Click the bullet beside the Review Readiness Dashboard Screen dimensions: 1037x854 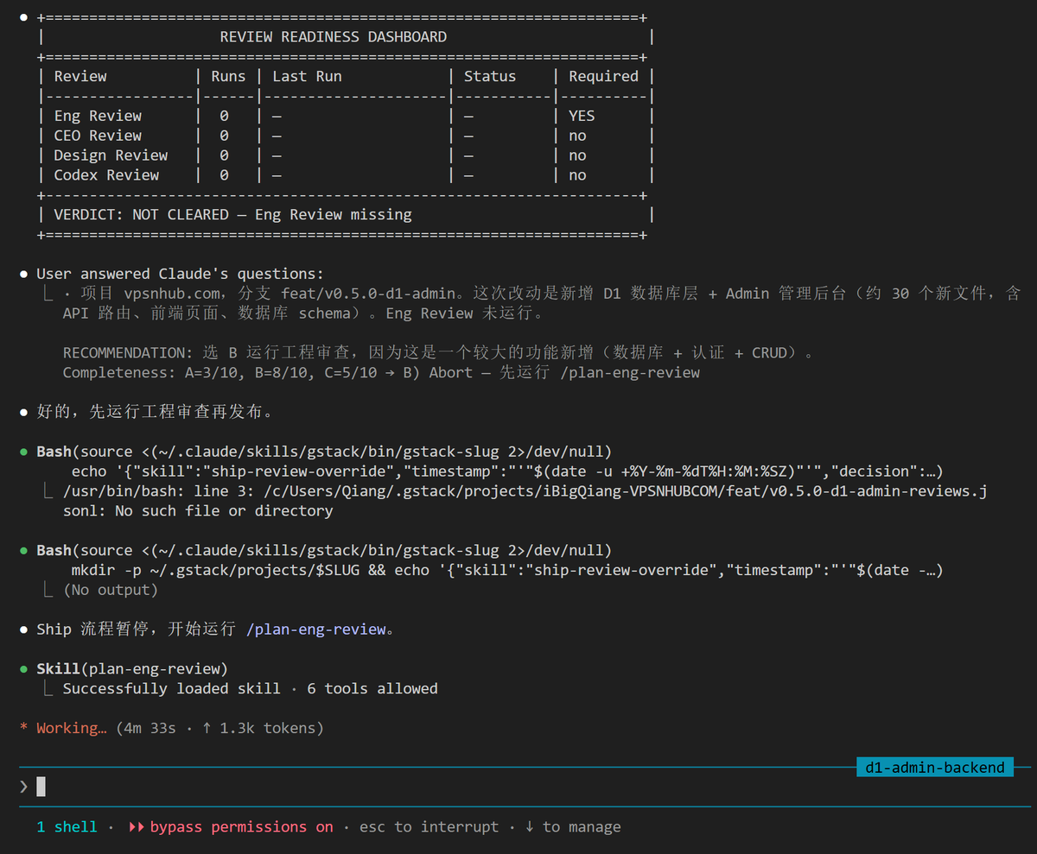24,16
